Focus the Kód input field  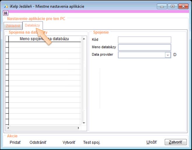pyautogui.click(x=144, y=40)
